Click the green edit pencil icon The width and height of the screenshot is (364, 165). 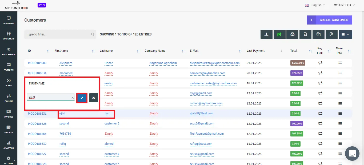(x=279, y=34)
